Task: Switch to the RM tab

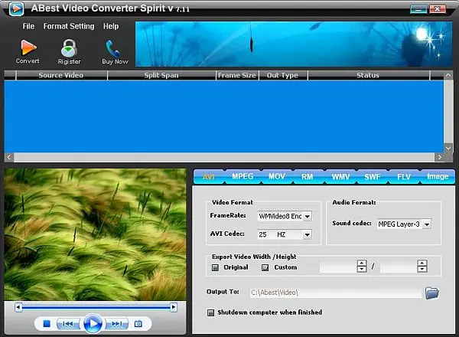Action: [307, 176]
